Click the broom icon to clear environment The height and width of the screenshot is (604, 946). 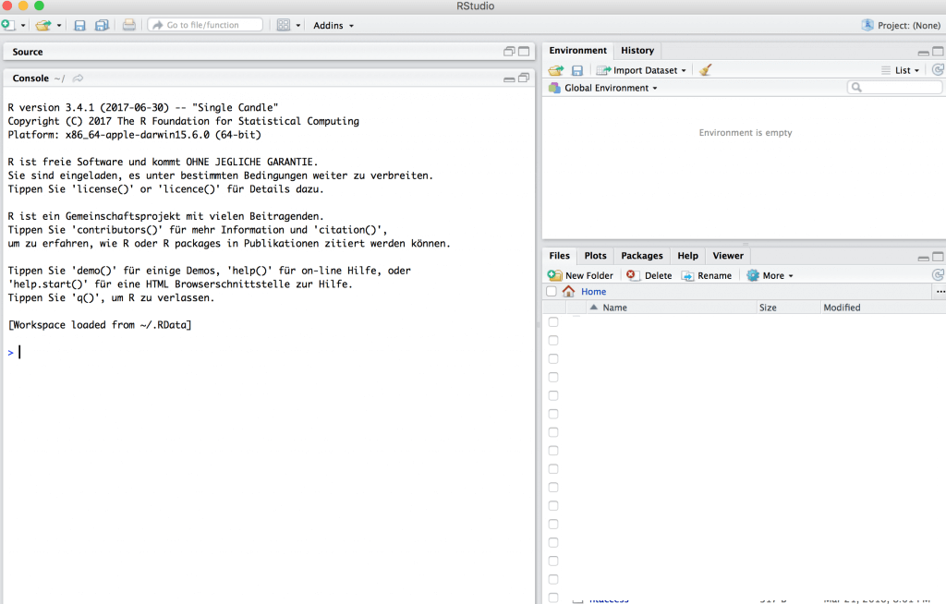[x=705, y=70]
